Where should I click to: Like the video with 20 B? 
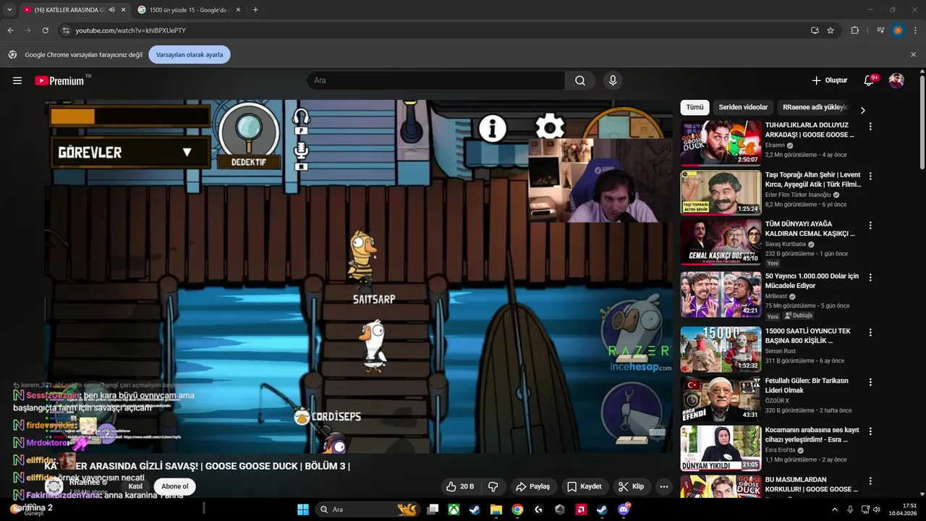[x=460, y=486]
